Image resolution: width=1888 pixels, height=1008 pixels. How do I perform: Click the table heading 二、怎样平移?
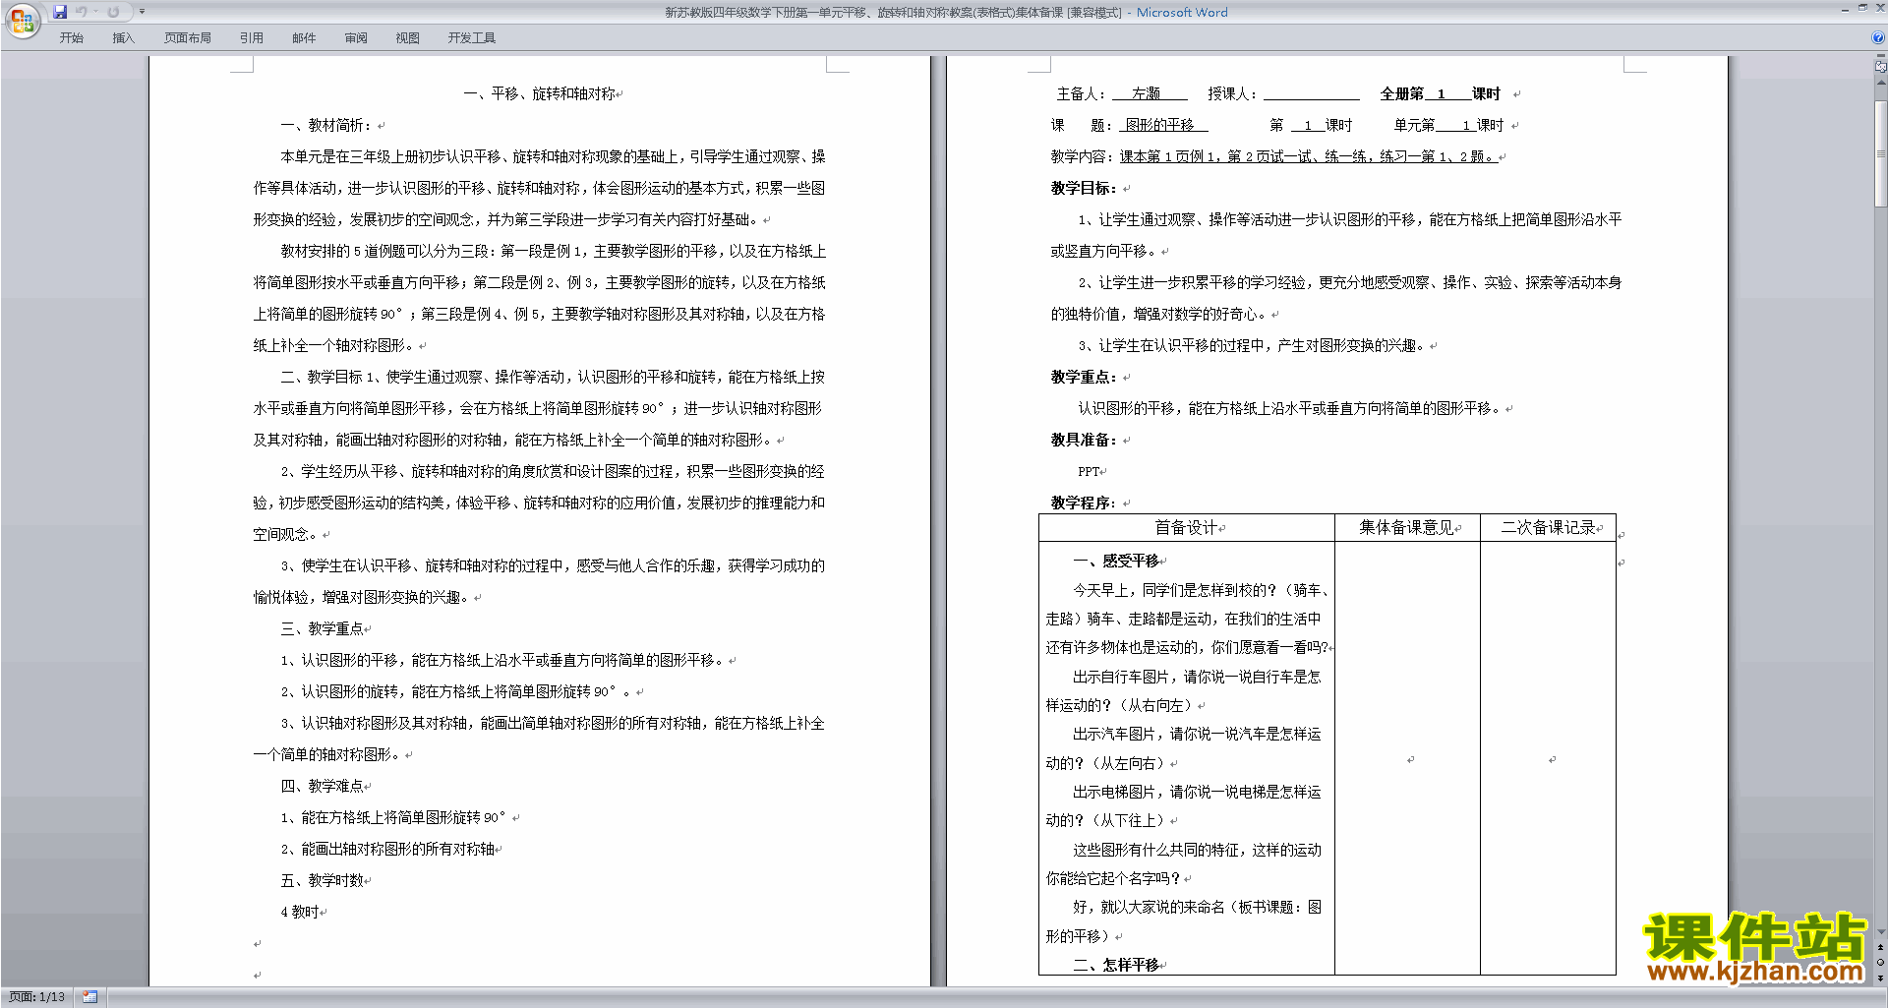[x=1116, y=965]
